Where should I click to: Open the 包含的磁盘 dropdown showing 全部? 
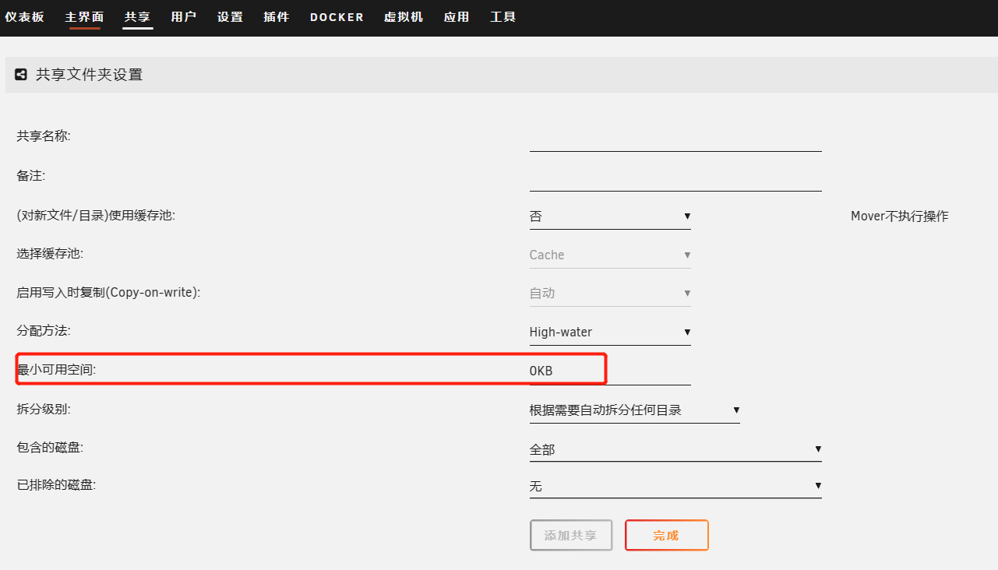tap(675, 449)
